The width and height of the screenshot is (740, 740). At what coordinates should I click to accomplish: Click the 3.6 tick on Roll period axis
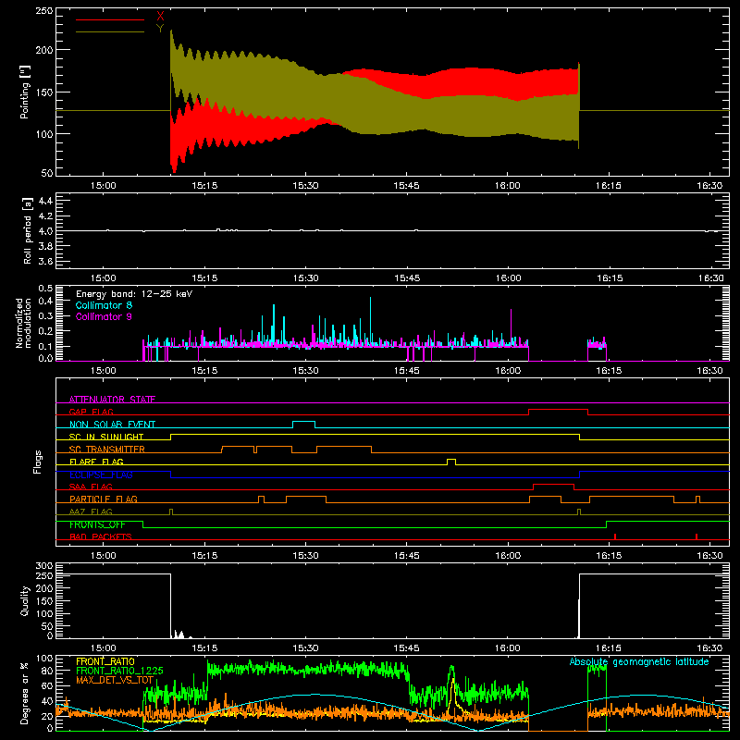coord(45,261)
